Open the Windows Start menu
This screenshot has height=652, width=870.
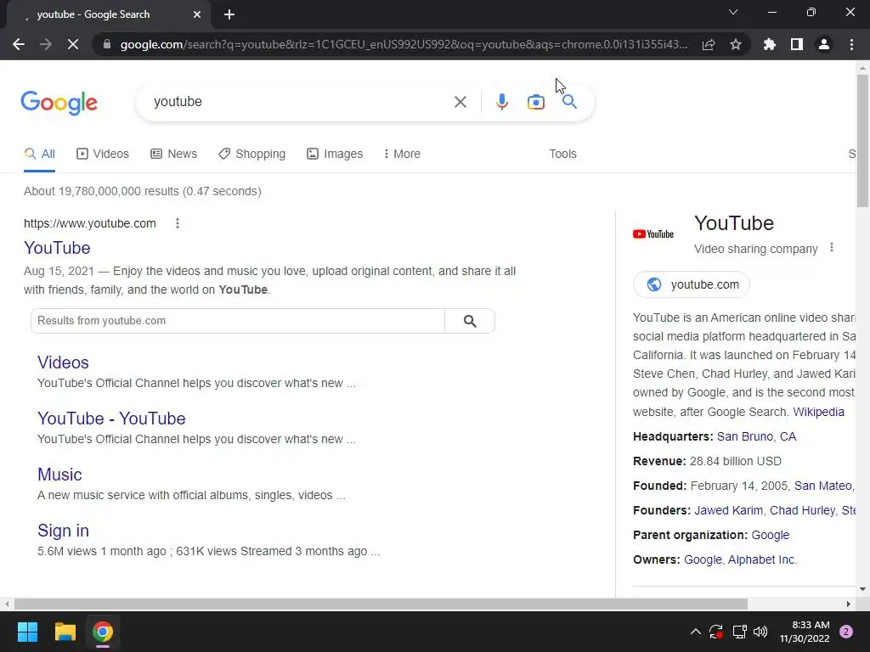pyautogui.click(x=27, y=632)
